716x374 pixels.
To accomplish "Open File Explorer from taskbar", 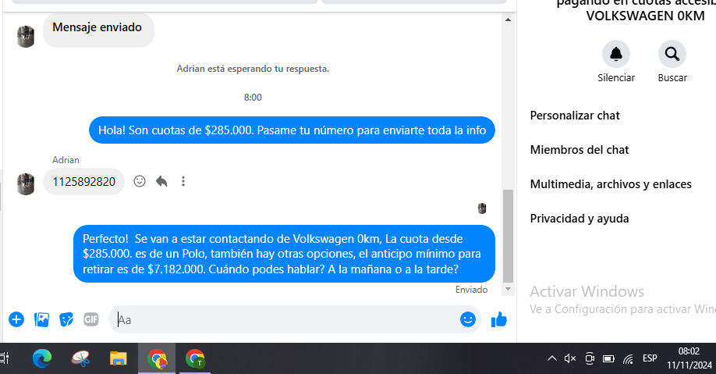I will 119,358.
